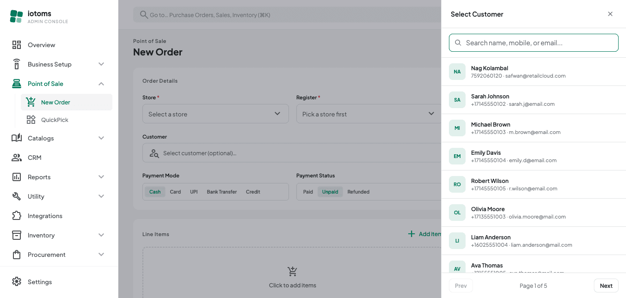This screenshot has height=298, width=626.
Task: Click the Select customer (optional) field
Action: click(x=292, y=153)
